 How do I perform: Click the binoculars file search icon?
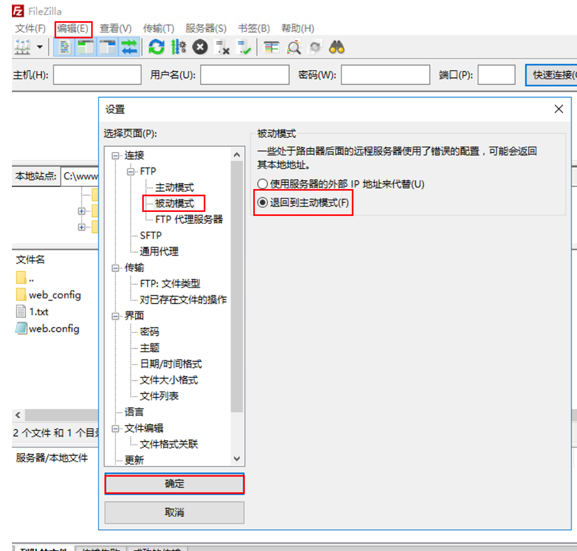337,48
